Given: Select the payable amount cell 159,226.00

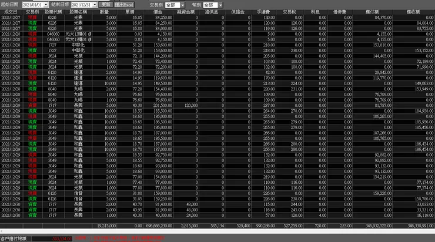Looking at the screenshot, I should (373, 193).
